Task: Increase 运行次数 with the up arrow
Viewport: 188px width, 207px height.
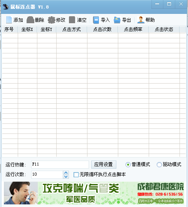Action: click(66, 173)
